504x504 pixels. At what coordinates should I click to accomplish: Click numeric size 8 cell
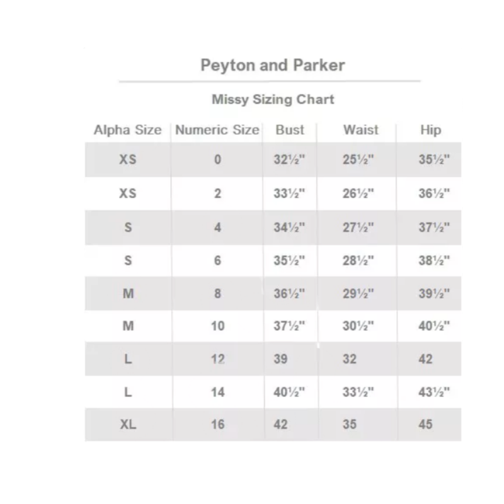click(x=217, y=293)
